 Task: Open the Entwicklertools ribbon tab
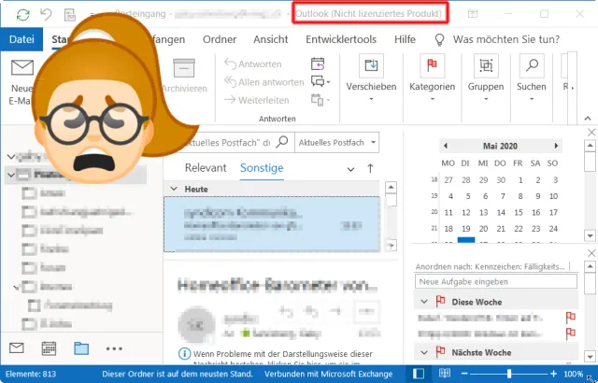point(342,39)
